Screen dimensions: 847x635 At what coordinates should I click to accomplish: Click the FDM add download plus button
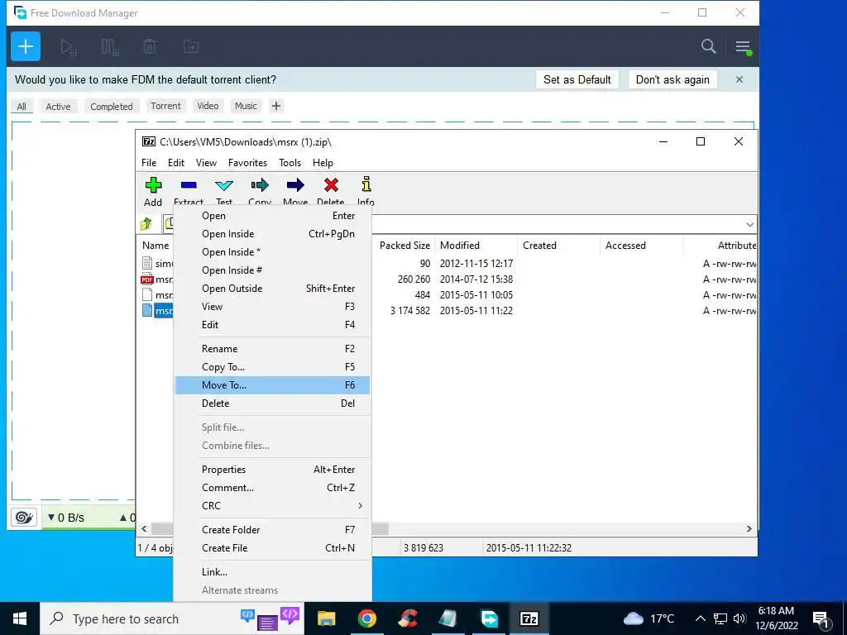point(26,46)
